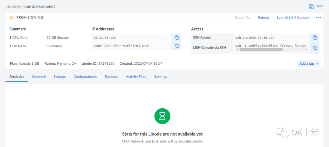The image size is (329, 147).
Task: Copy the LISH Console via SSH command
Action: [x=315, y=48]
